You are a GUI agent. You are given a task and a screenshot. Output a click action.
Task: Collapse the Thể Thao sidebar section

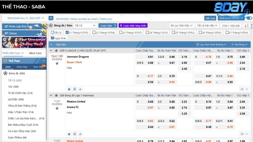click(x=44, y=61)
